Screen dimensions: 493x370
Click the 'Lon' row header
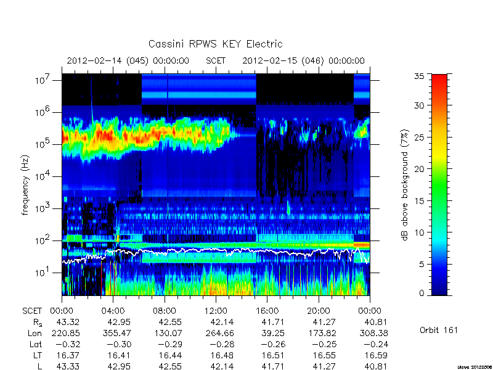coord(35,333)
